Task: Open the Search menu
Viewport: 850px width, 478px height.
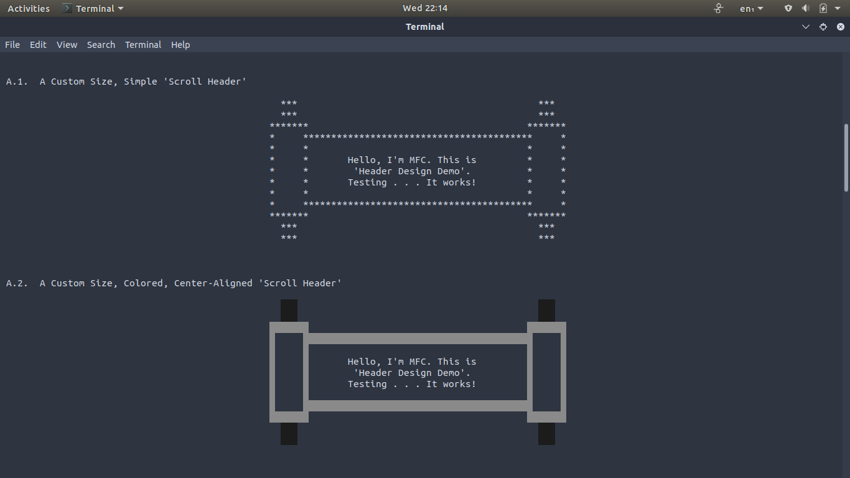Action: pos(101,44)
